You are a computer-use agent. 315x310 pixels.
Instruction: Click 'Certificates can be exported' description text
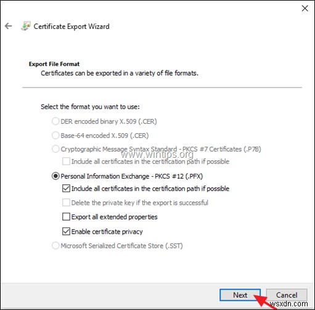point(120,73)
